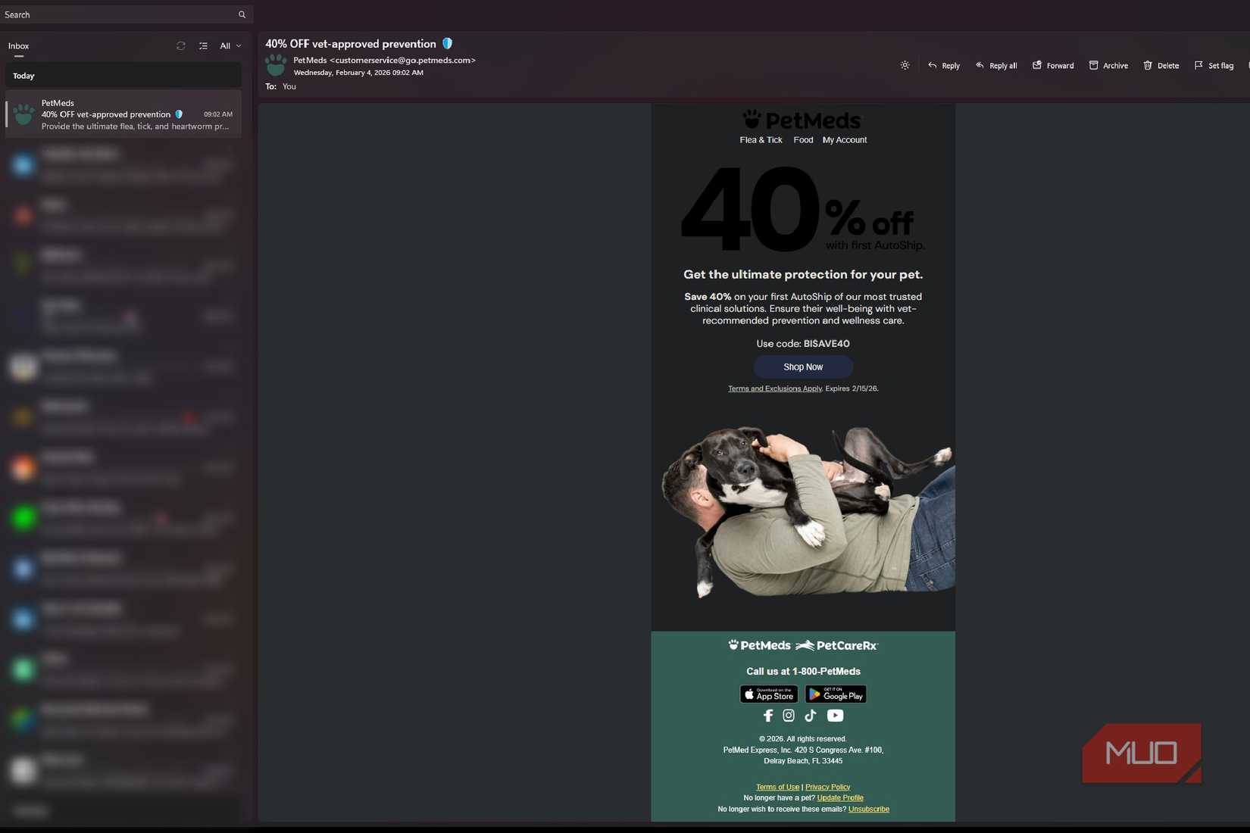Select the sender address customerservice@go.petmeds.com
This screenshot has width=1250, height=833.
pyautogui.click(x=402, y=61)
